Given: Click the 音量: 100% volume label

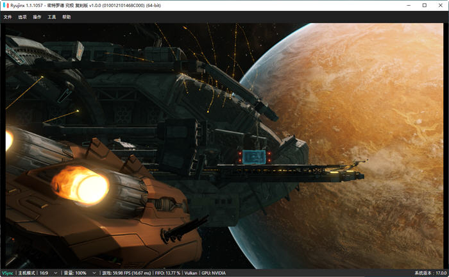Looking at the screenshot, I should [x=75, y=273].
